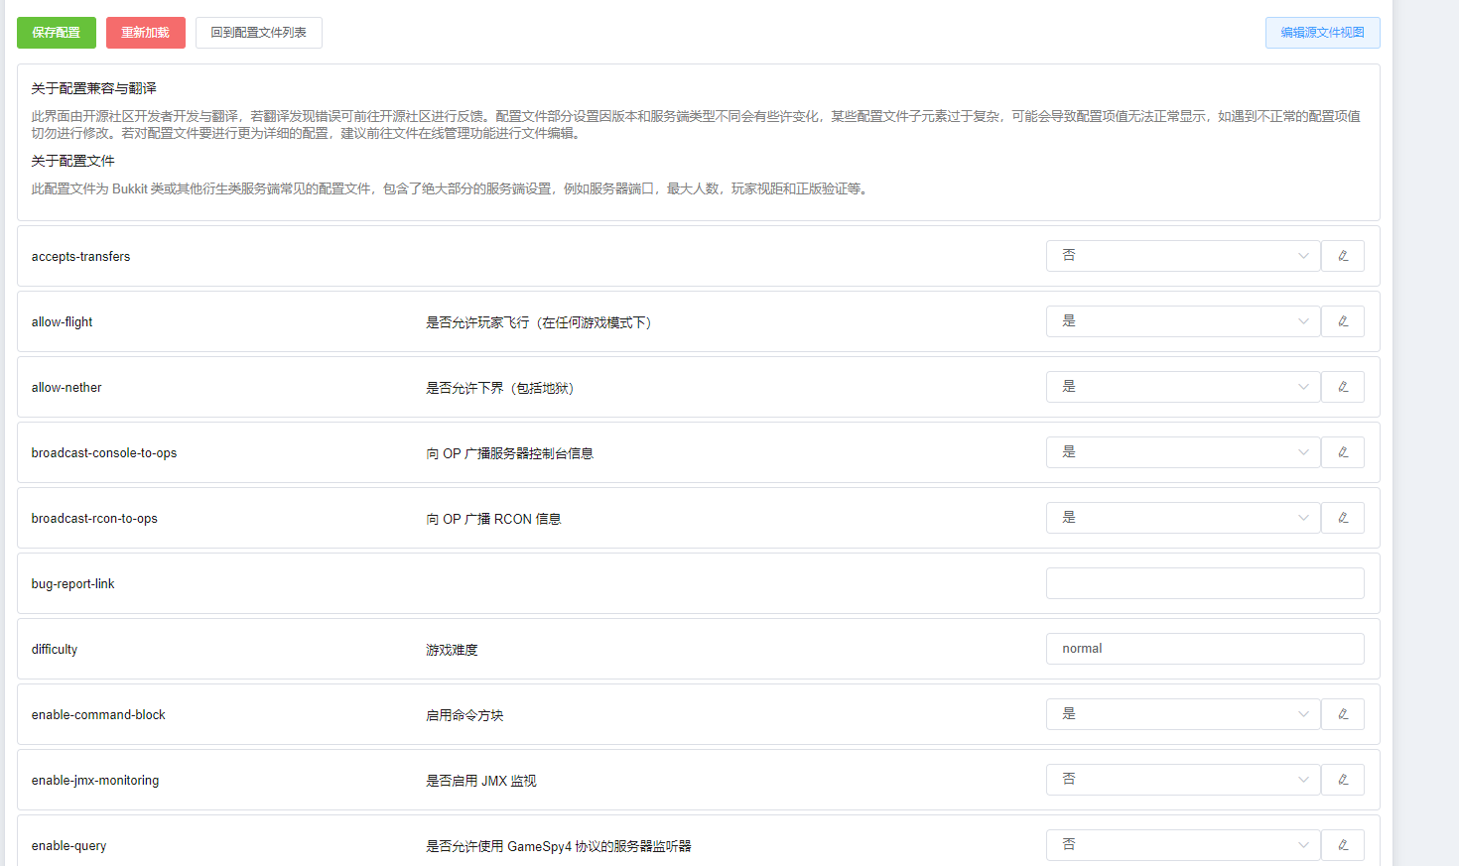The image size is (1459, 866).
Task: Expand the allow-flight dropdown
Action: click(1182, 321)
